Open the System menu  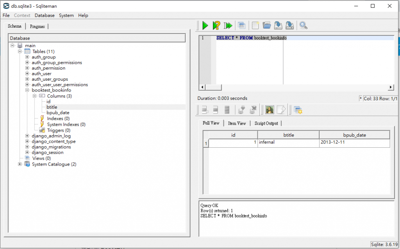[66, 15]
